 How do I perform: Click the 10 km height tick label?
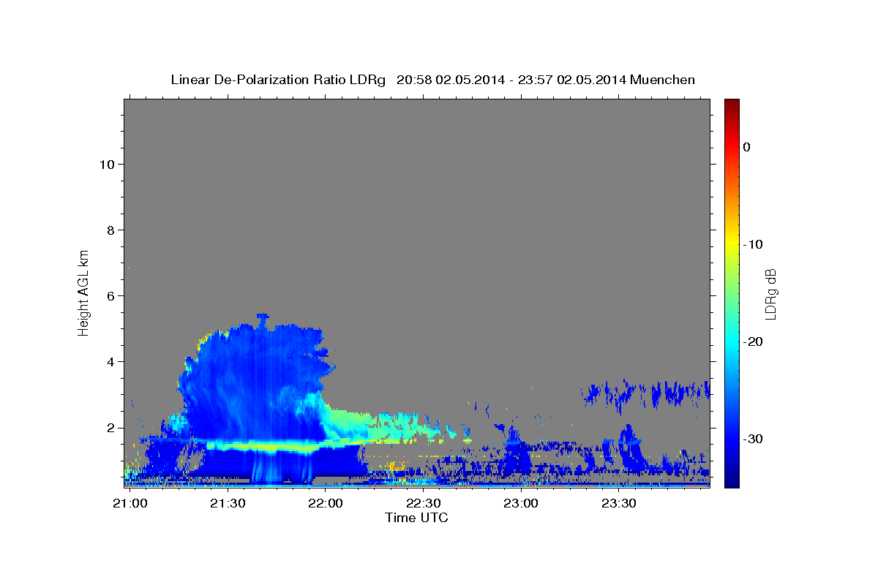(105, 164)
